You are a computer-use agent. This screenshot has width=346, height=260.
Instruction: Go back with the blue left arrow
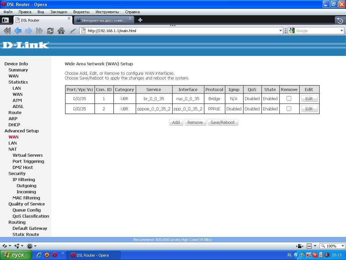click(x=18, y=31)
